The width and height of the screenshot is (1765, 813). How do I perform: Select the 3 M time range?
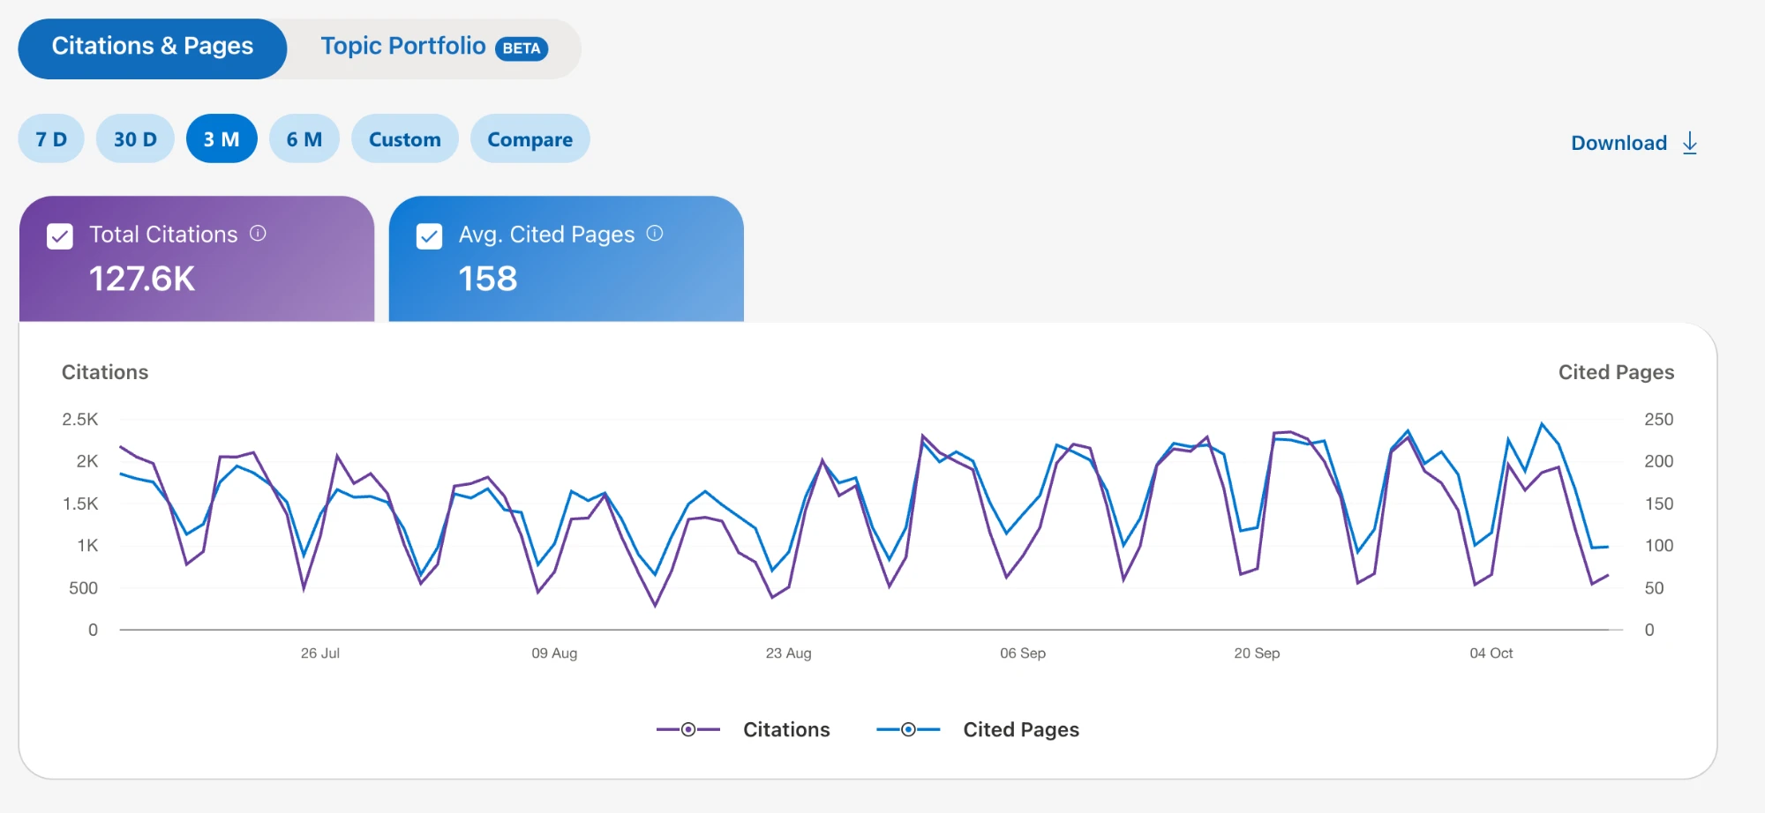point(222,138)
